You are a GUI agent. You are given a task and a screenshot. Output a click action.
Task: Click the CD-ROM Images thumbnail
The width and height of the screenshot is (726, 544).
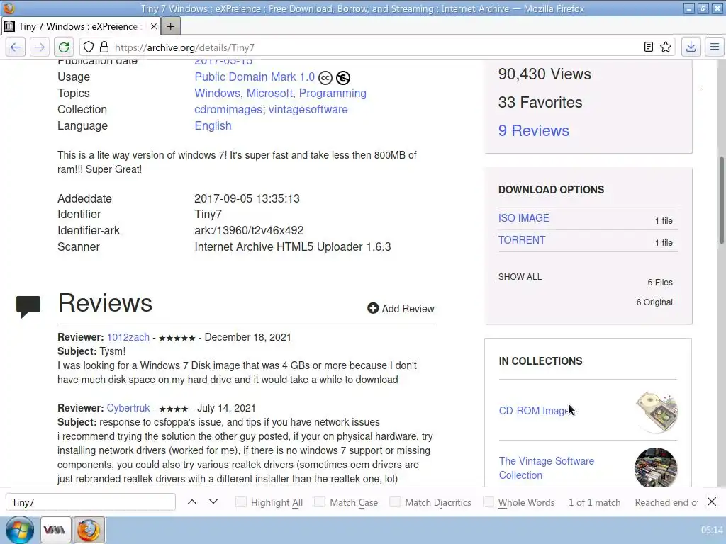click(656, 412)
